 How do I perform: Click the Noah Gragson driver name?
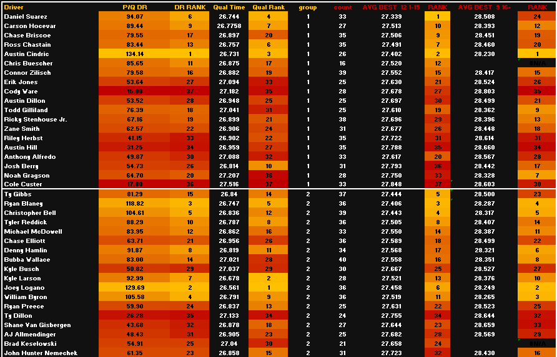click(x=27, y=176)
